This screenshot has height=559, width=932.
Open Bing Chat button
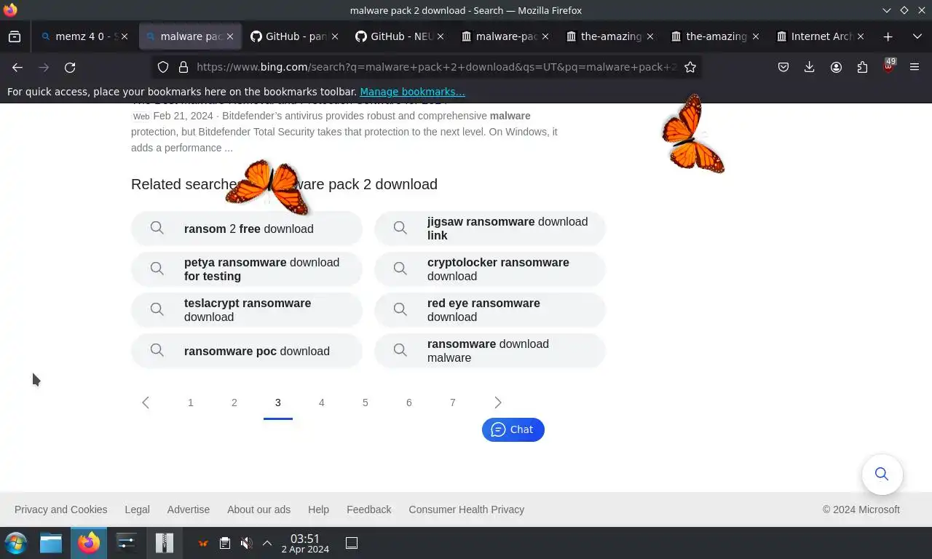(513, 429)
